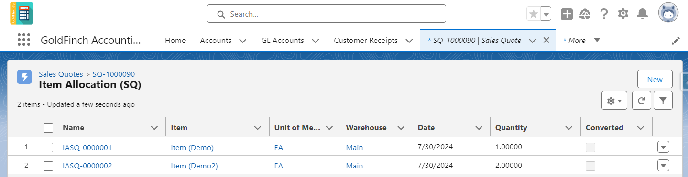Open the IASQ-0000001 record link
The image size is (688, 177).
coord(87,148)
